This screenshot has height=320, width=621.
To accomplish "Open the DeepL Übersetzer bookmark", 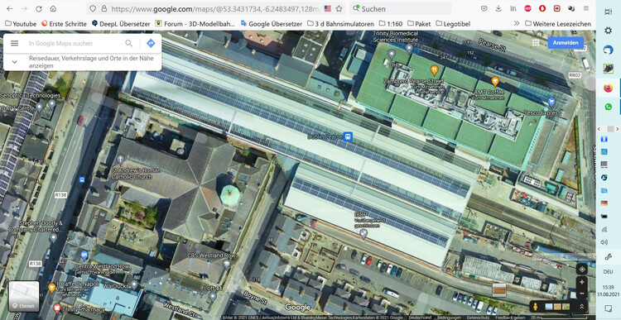I will tap(121, 24).
